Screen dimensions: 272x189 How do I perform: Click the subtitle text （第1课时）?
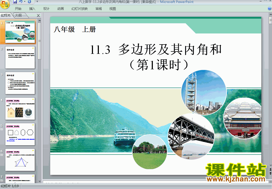(x=159, y=65)
